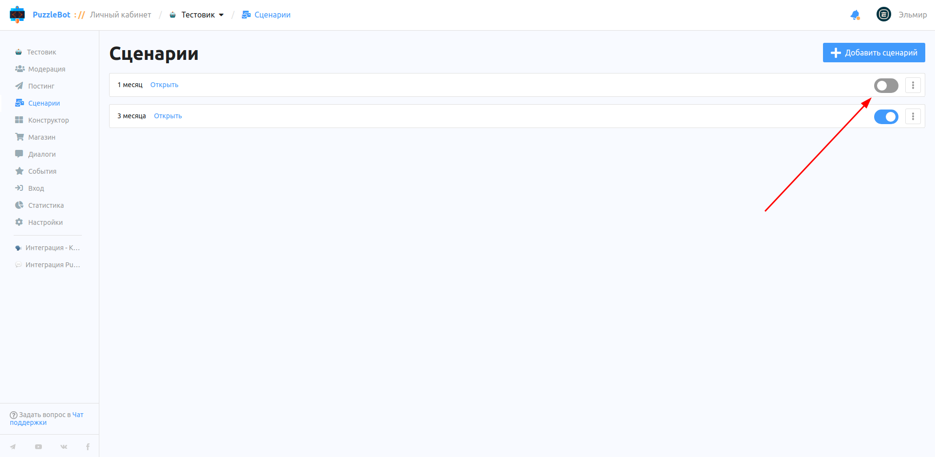Click the Сценарии sidebar icon

[x=19, y=103]
